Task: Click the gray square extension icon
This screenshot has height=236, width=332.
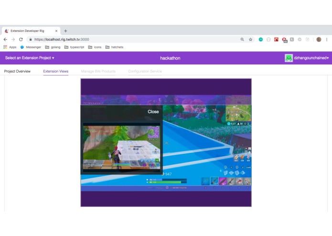Action: click(292, 39)
